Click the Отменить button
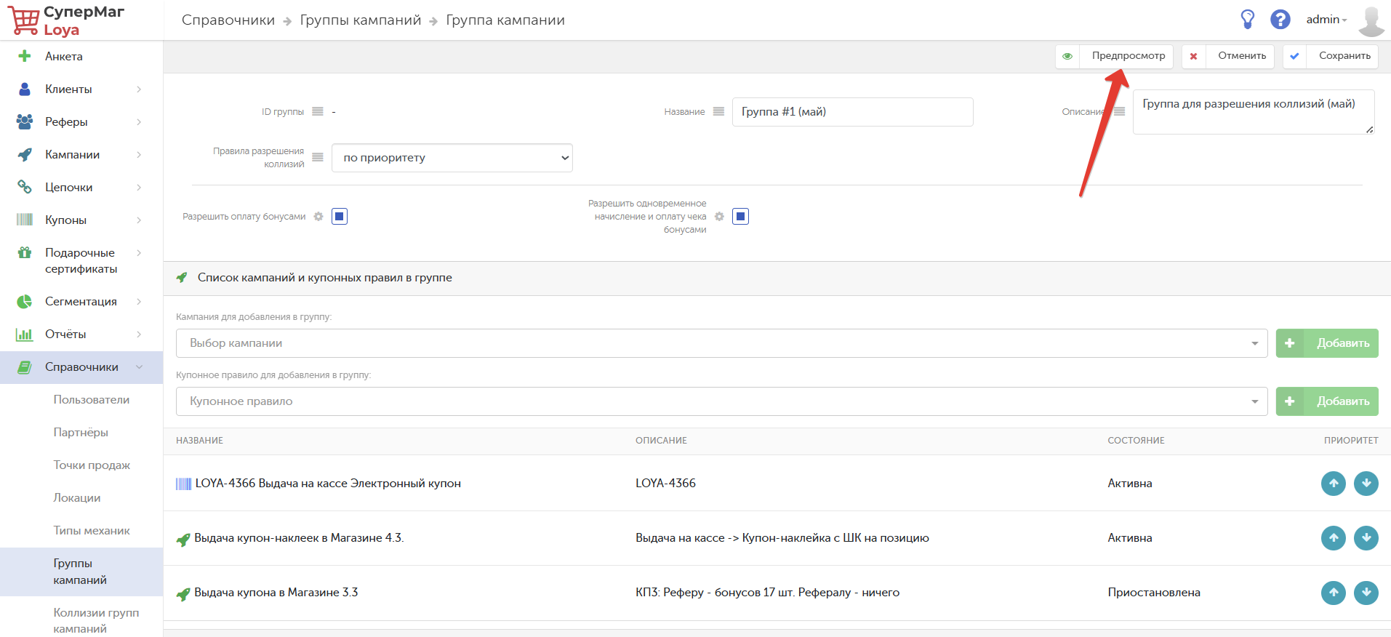 click(x=1228, y=56)
